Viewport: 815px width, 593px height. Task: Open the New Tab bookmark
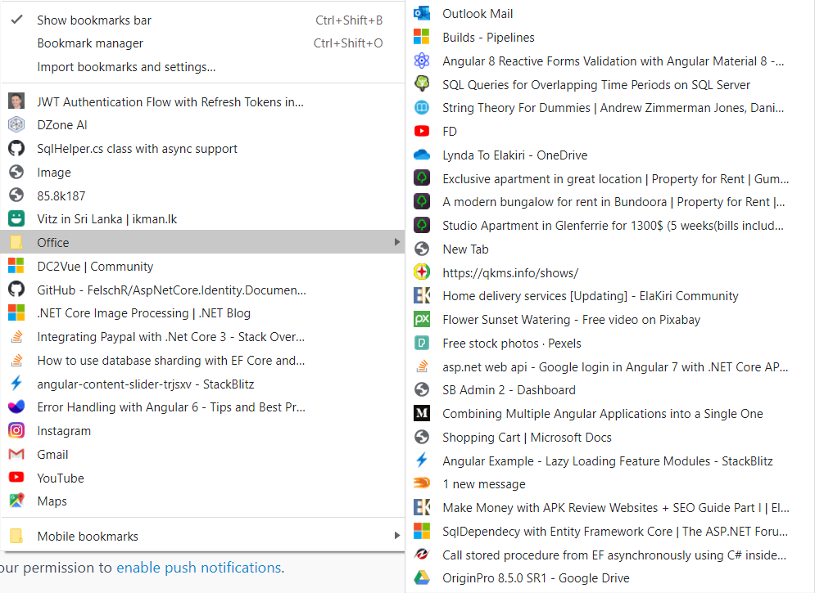610,249
